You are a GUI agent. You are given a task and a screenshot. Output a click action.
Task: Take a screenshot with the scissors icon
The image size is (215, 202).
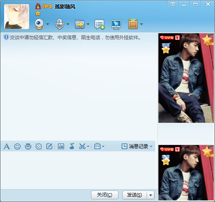coord(82,146)
